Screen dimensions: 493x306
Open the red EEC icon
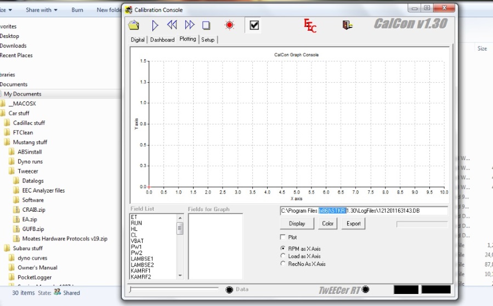pos(310,25)
